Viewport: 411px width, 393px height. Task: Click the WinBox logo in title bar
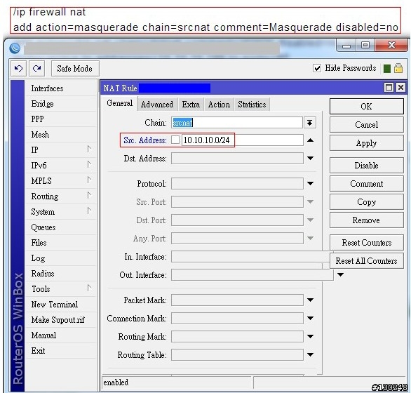tap(15, 48)
